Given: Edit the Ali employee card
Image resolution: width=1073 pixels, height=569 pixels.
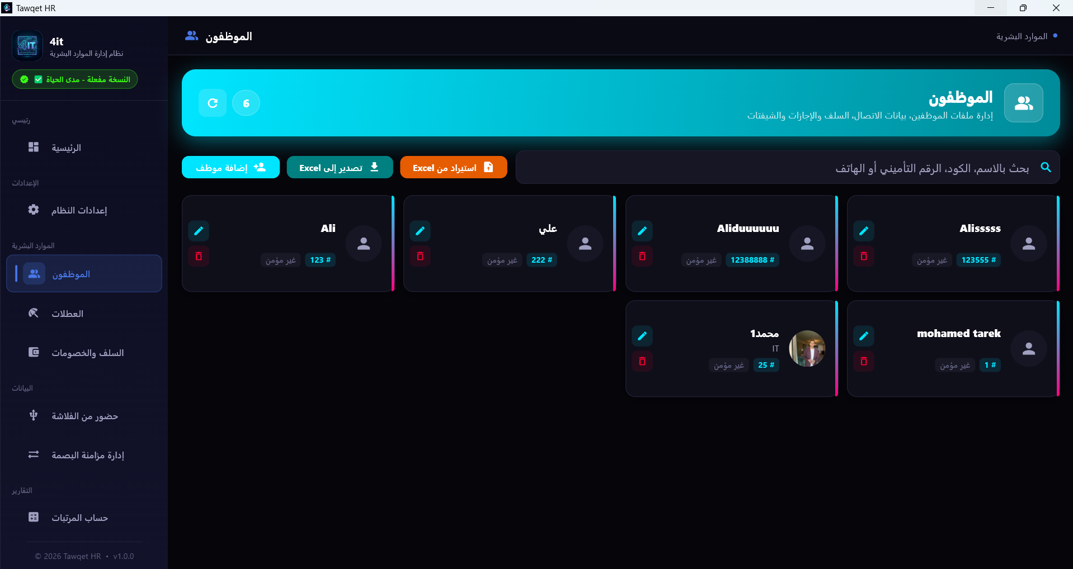Looking at the screenshot, I should [x=199, y=231].
